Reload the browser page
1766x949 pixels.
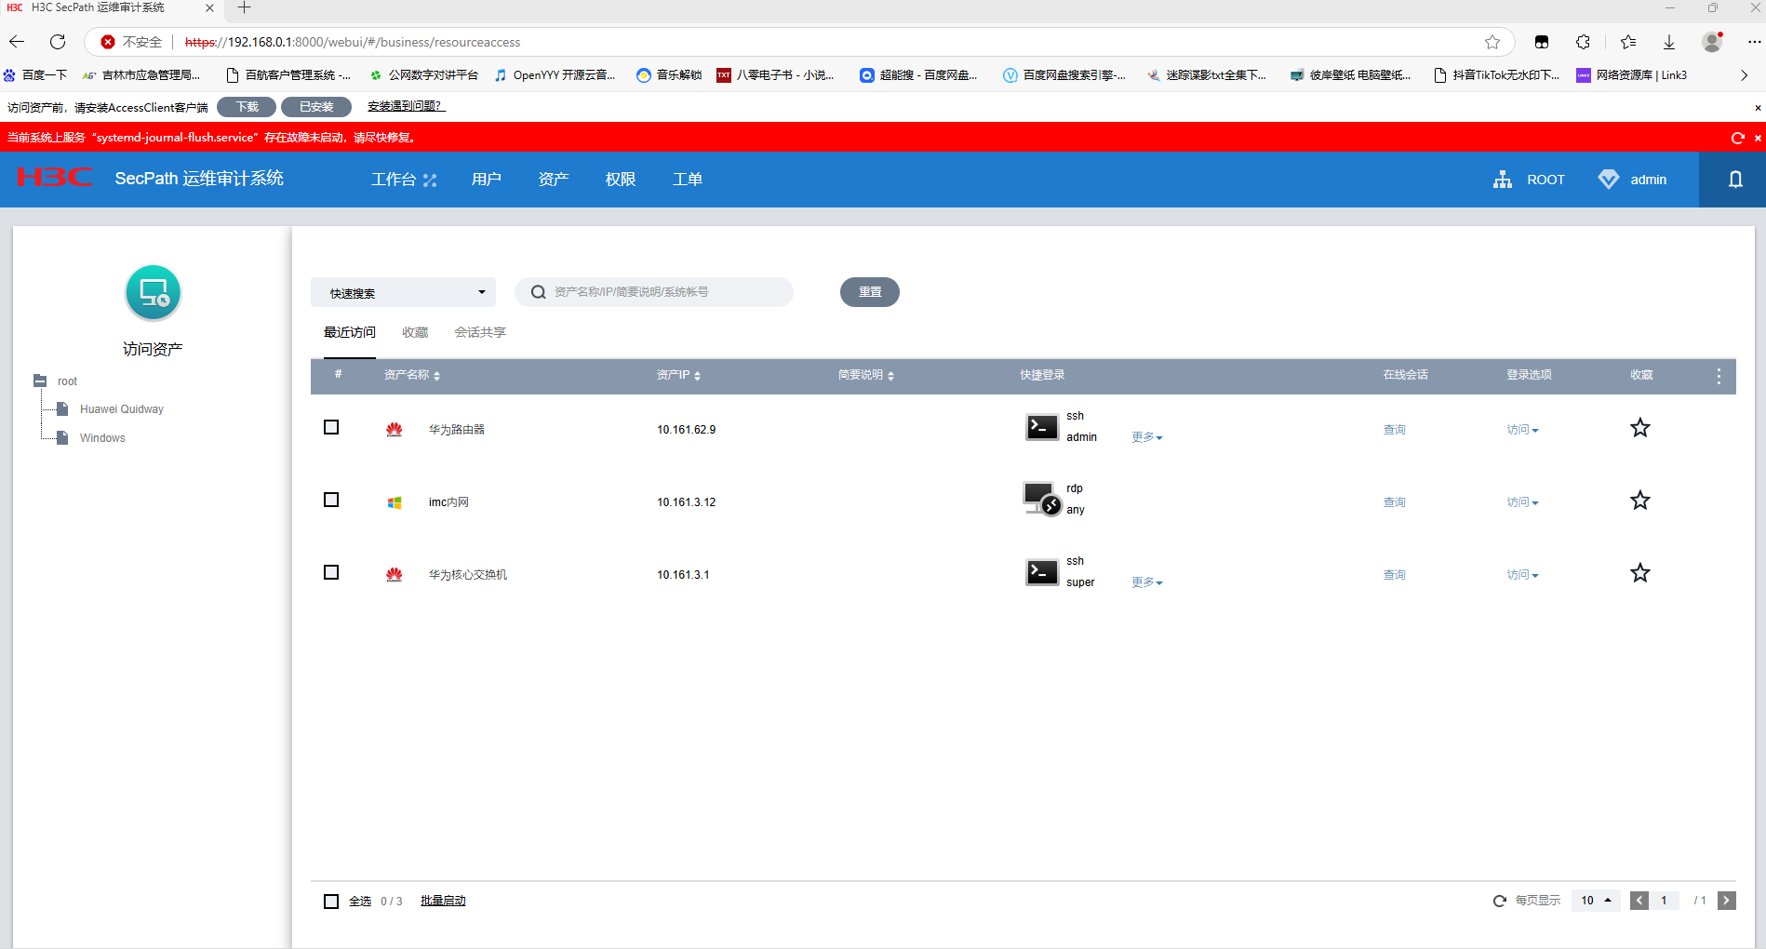pyautogui.click(x=58, y=42)
